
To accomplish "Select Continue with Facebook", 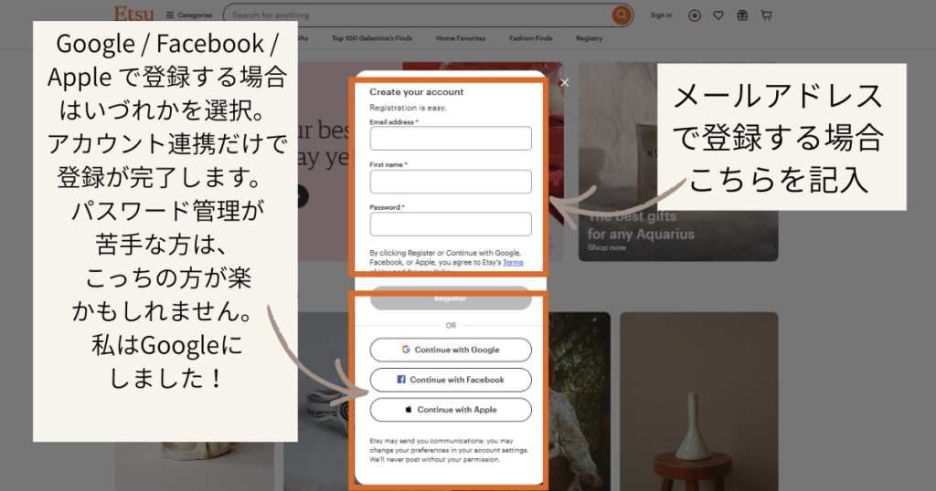I will (450, 380).
